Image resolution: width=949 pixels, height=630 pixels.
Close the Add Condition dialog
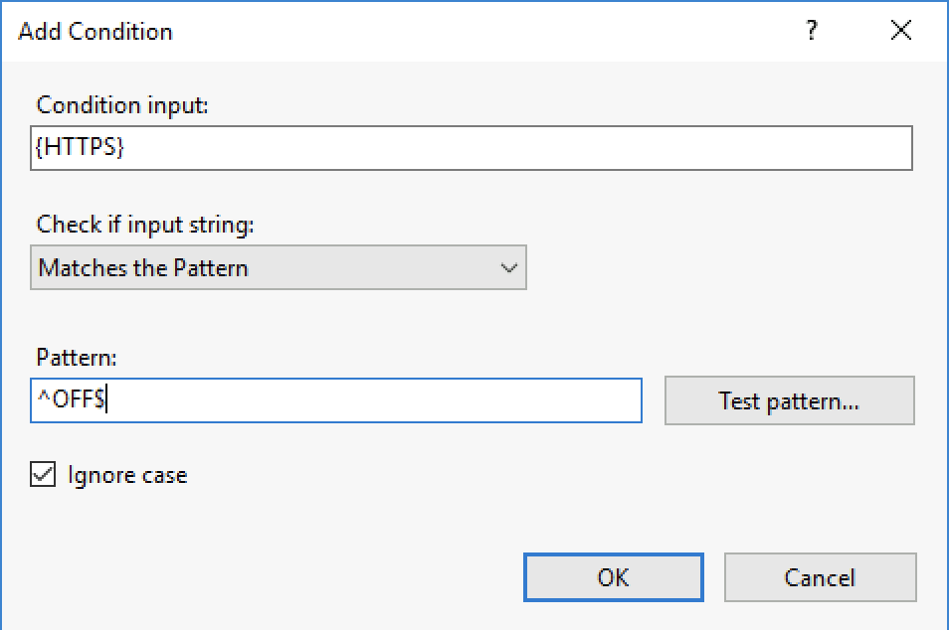pos(901,31)
